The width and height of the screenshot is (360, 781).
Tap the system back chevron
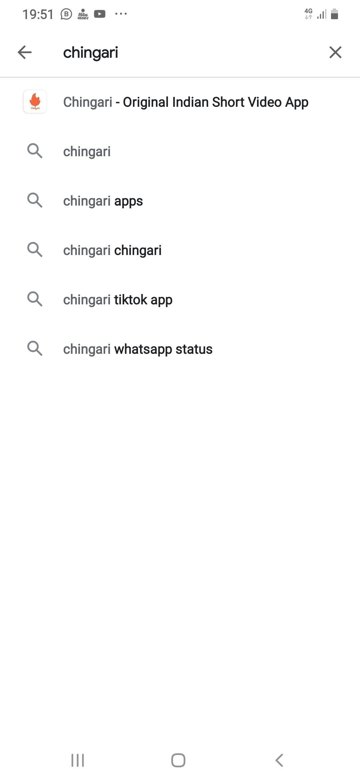click(279, 761)
